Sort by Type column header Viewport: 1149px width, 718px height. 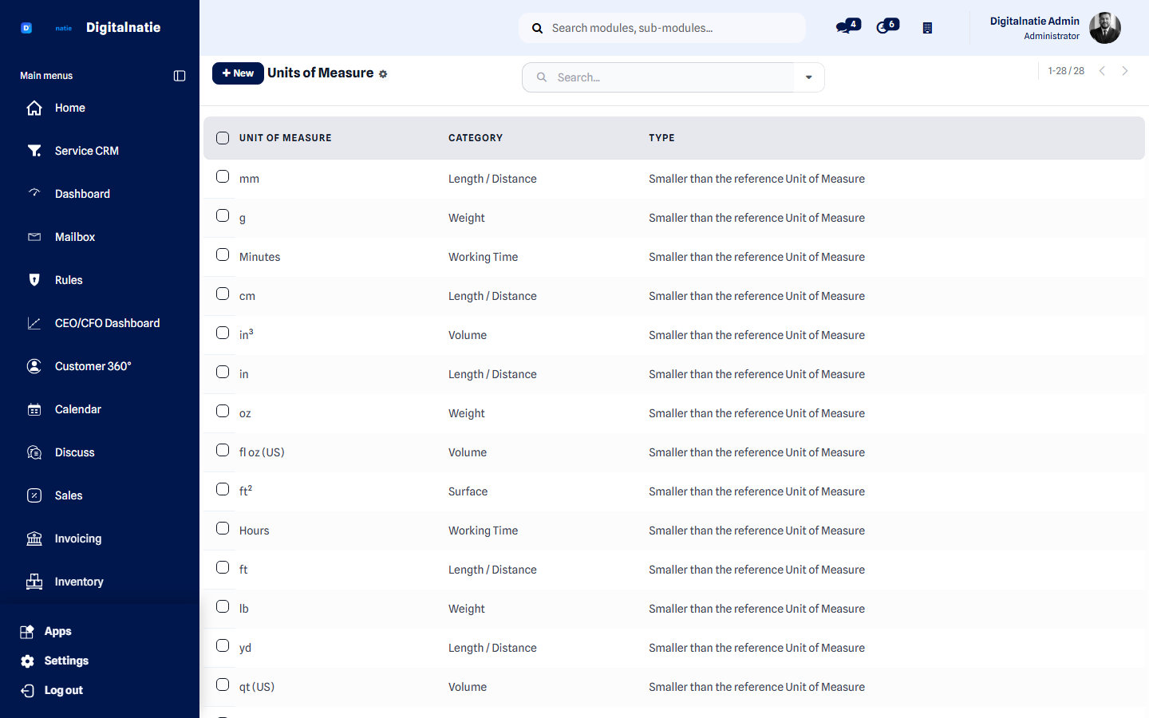[x=661, y=138]
